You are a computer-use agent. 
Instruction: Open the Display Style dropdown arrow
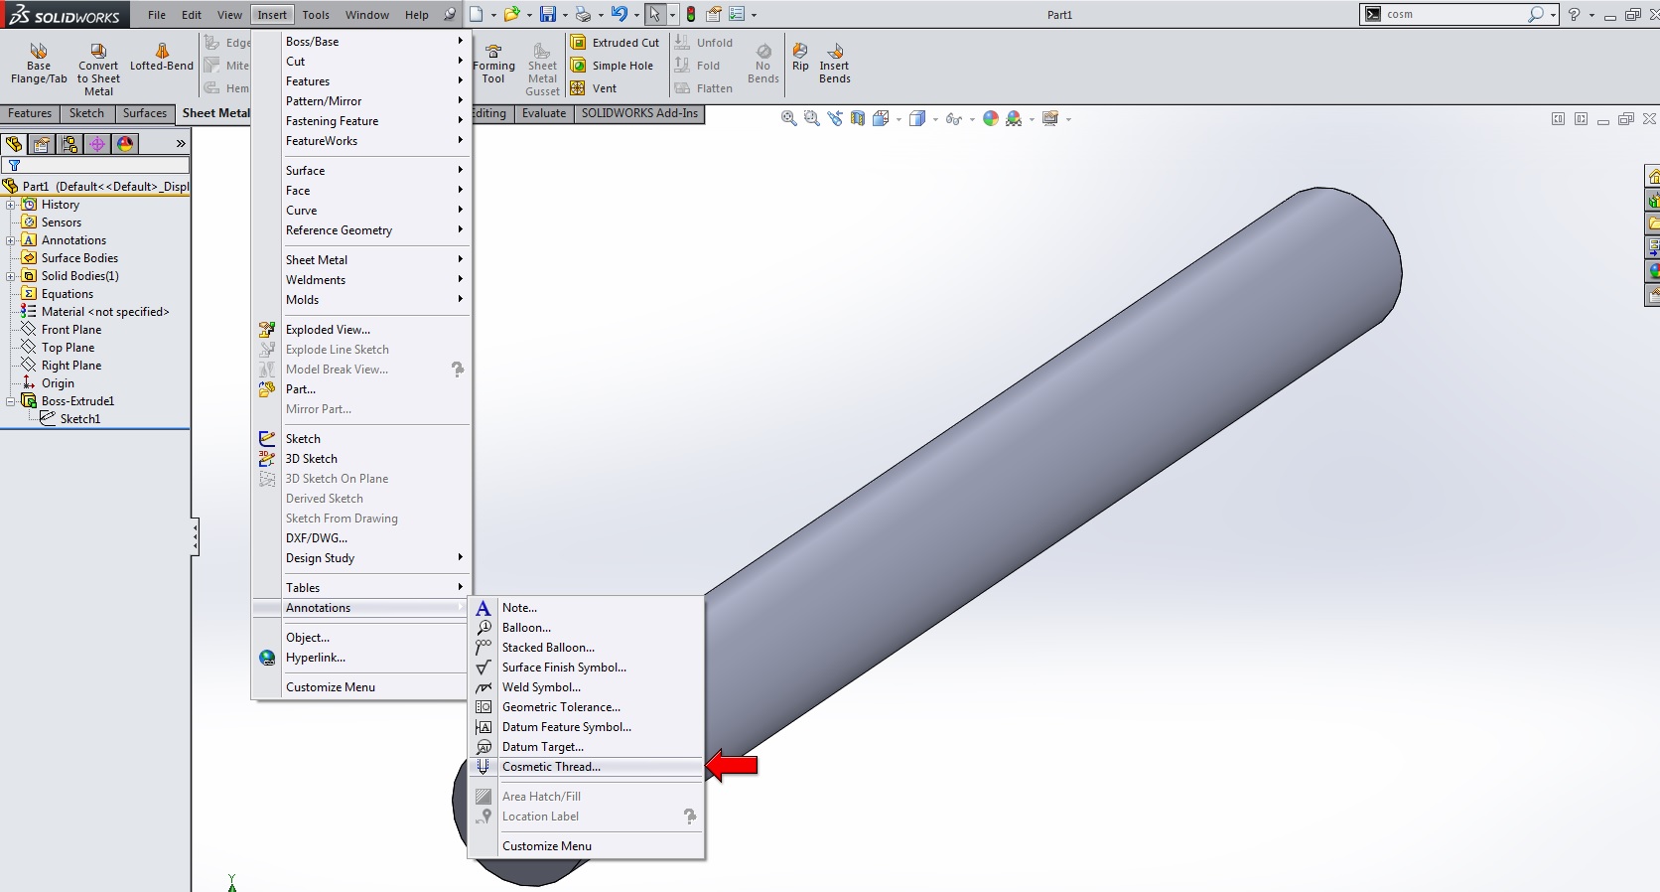point(935,119)
